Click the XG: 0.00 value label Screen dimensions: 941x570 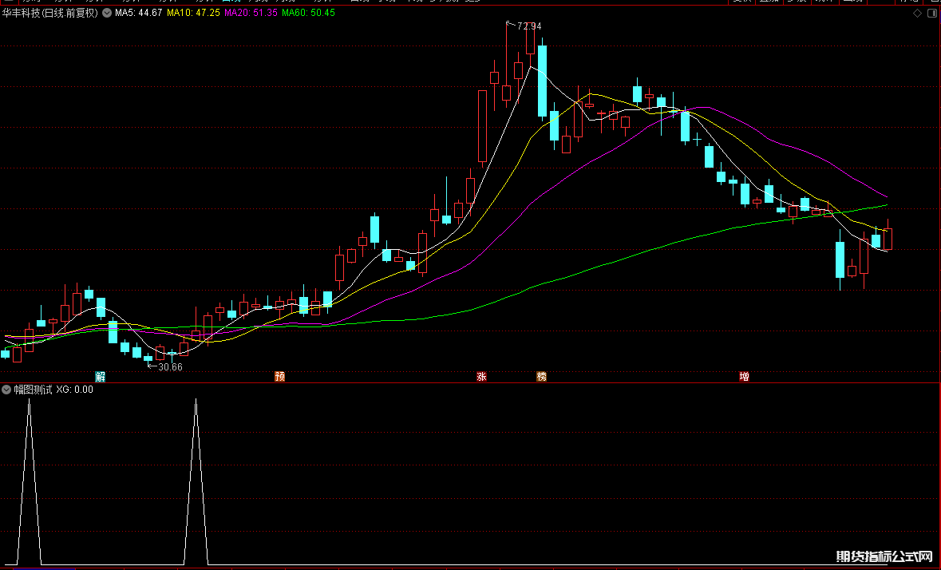click(x=75, y=390)
